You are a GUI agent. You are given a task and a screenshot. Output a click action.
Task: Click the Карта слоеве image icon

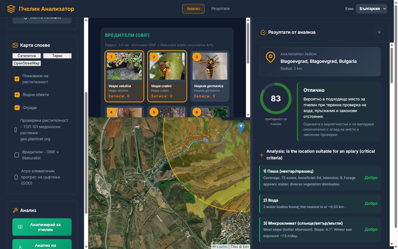(15, 45)
